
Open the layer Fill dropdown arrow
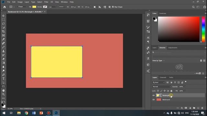185,91
